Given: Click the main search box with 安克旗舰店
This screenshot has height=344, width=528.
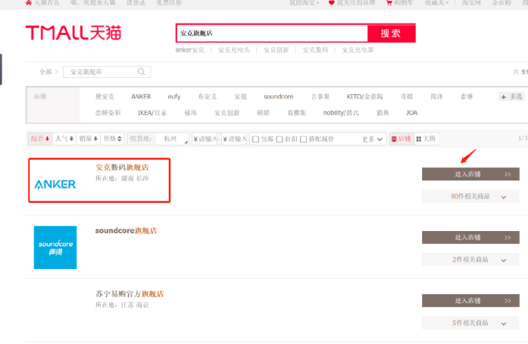Looking at the screenshot, I should (272, 33).
